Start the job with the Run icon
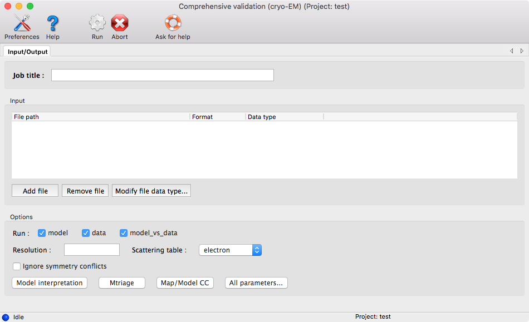The width and height of the screenshot is (529, 322). [x=97, y=23]
